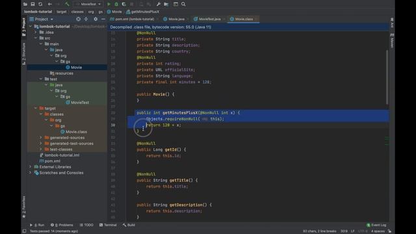This screenshot has height=234, width=416.
Task: Click tool windows quick access icon
Action: click(24, 231)
